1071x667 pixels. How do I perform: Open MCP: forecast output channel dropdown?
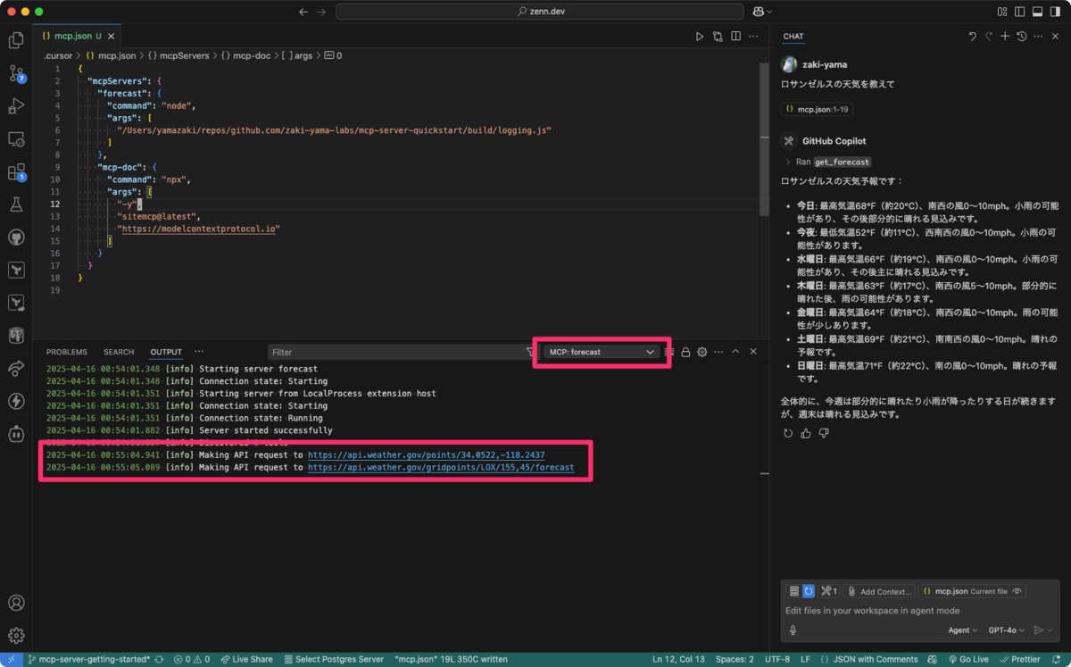click(x=601, y=352)
